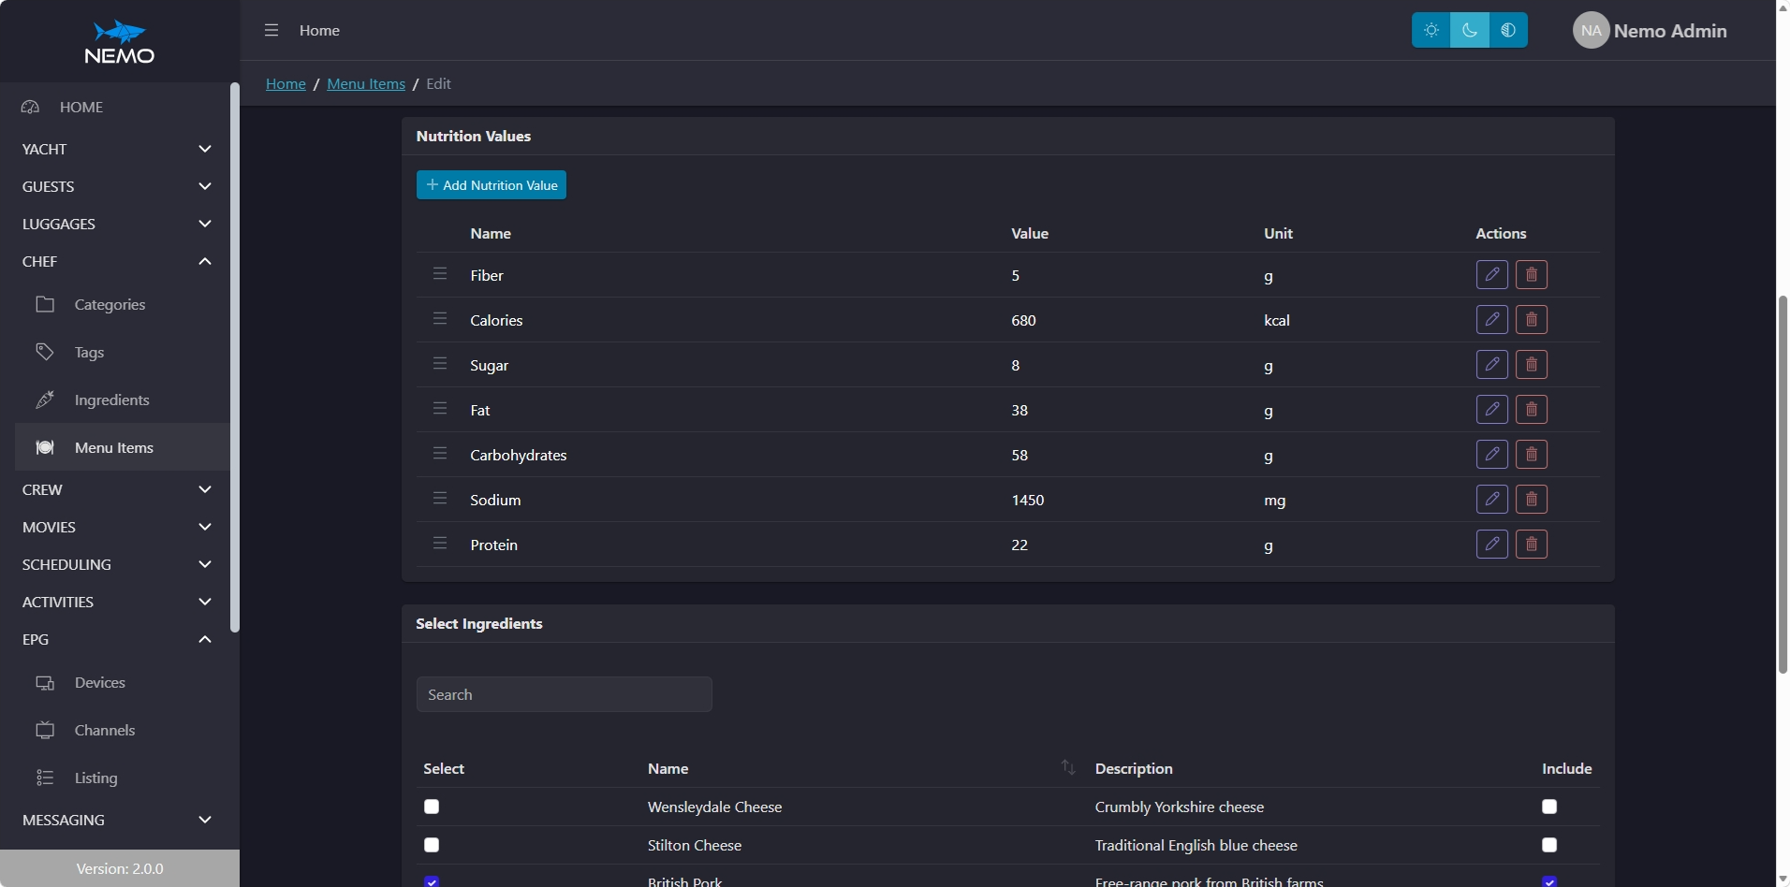
Task: Expand the MESSAGING sidebar section
Action: [x=117, y=820]
